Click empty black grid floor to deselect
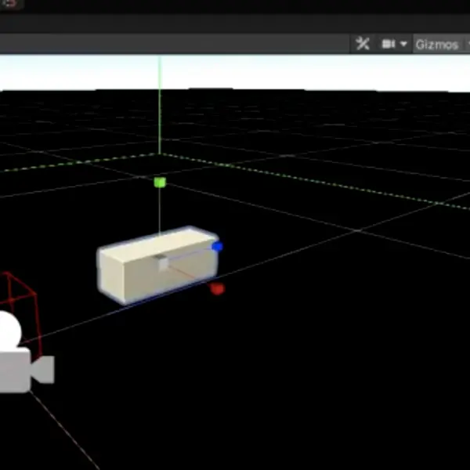This screenshot has width=470, height=470. pyautogui.click(x=300, y=374)
